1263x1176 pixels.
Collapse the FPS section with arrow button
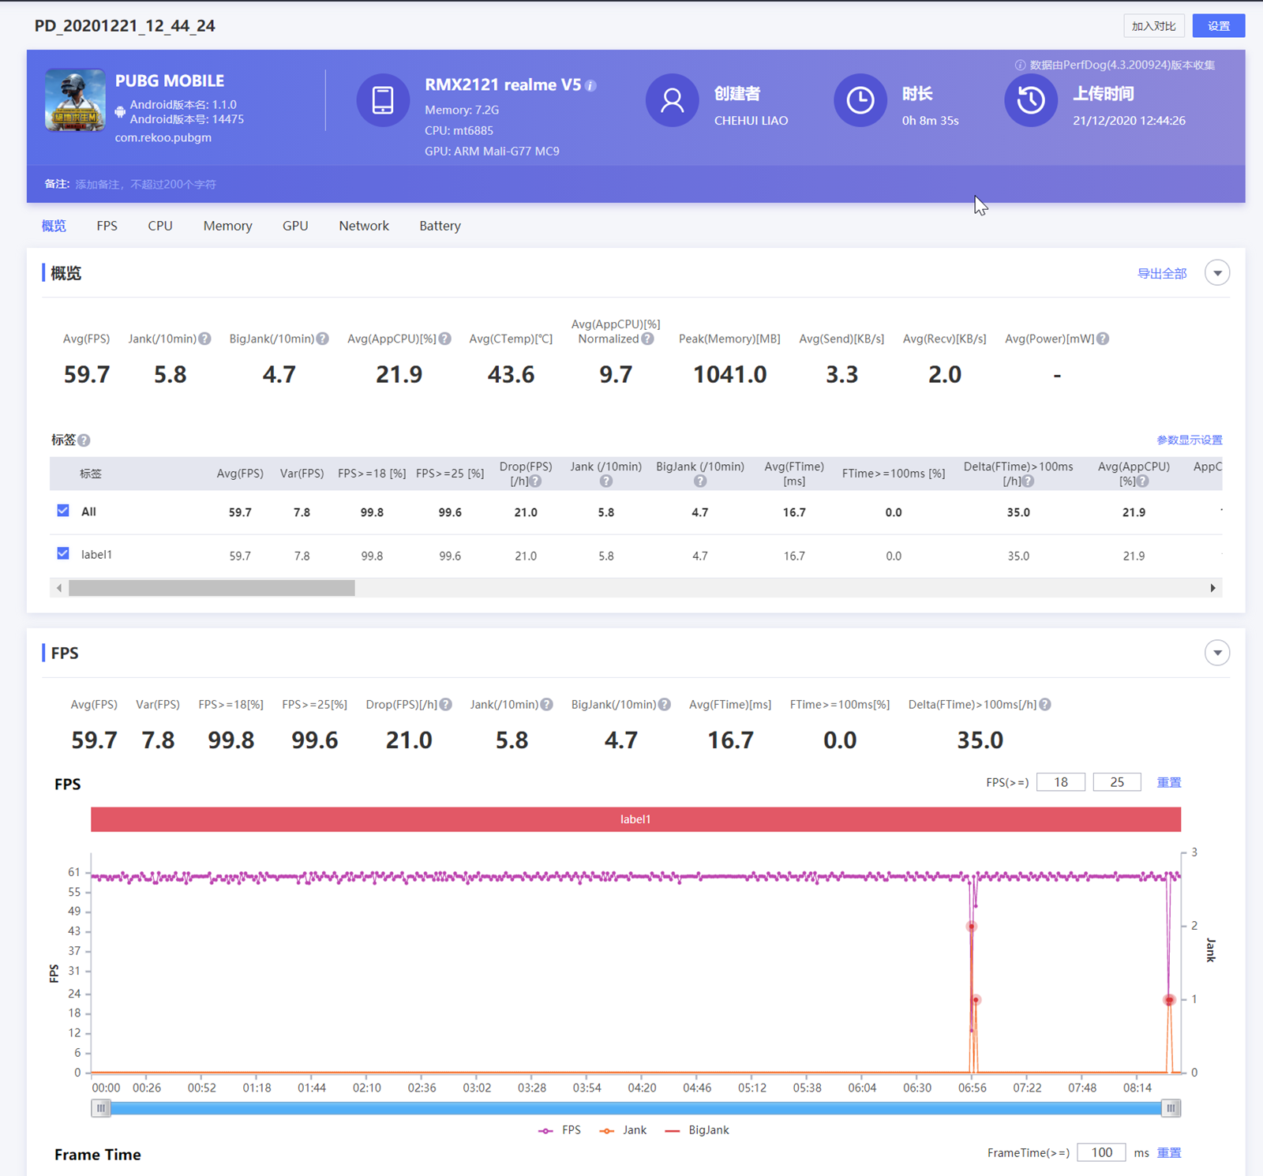click(1217, 653)
